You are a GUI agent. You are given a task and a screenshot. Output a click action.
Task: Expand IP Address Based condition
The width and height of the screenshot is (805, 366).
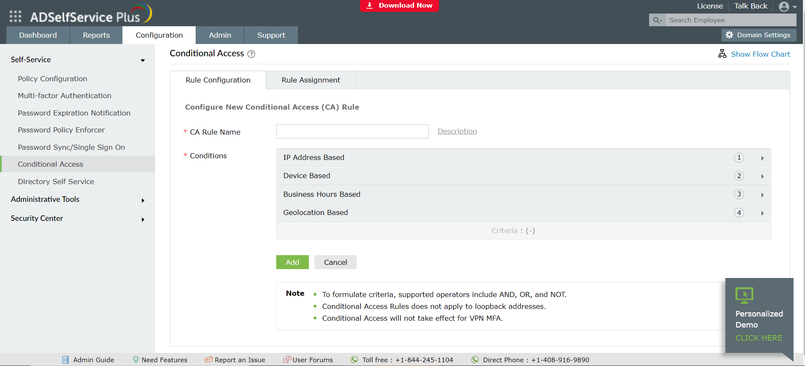coord(762,158)
